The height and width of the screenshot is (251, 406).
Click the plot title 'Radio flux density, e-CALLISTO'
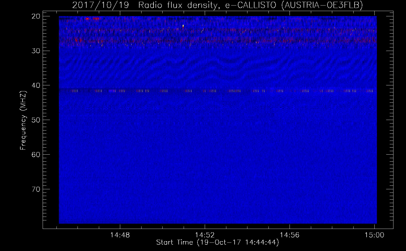pos(207,5)
